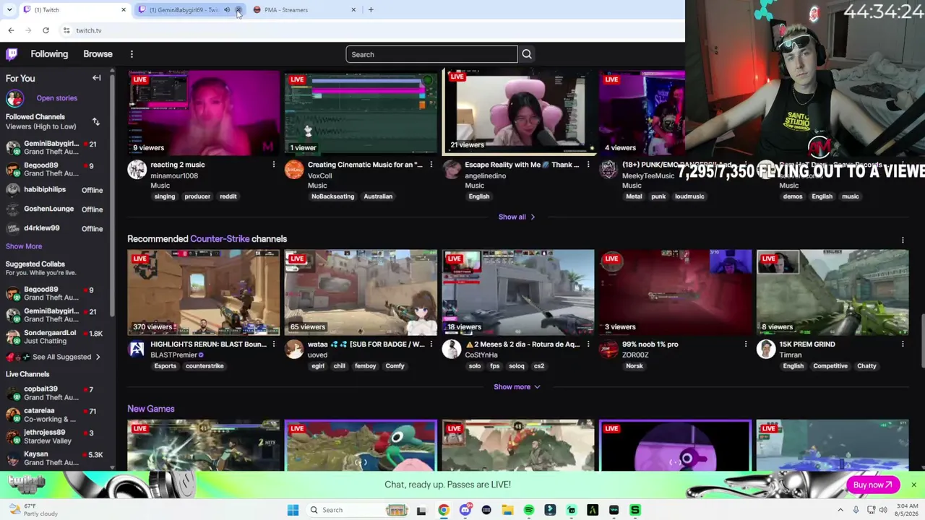View site information icon beside twitch.tv

[x=66, y=30]
